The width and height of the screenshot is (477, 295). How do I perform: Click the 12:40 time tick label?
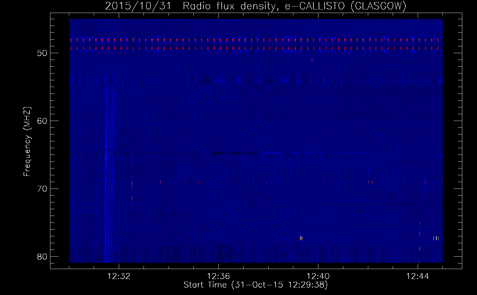pos(318,276)
